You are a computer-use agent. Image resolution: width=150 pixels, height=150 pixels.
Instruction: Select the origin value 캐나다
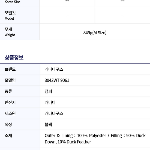click(50, 102)
